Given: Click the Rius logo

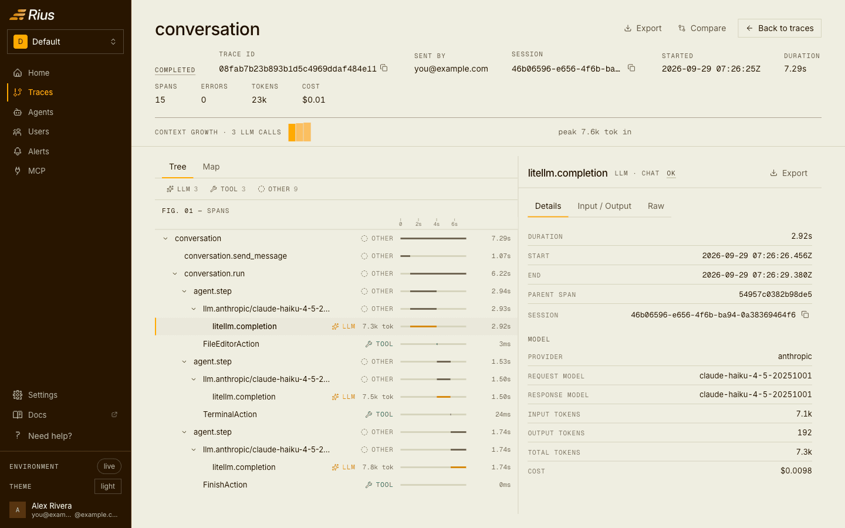Looking at the screenshot, I should (x=32, y=15).
